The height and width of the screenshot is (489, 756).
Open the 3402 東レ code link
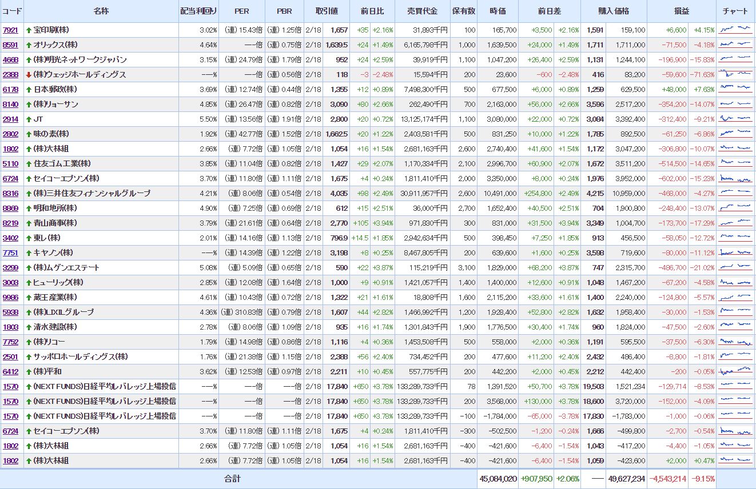[10, 238]
